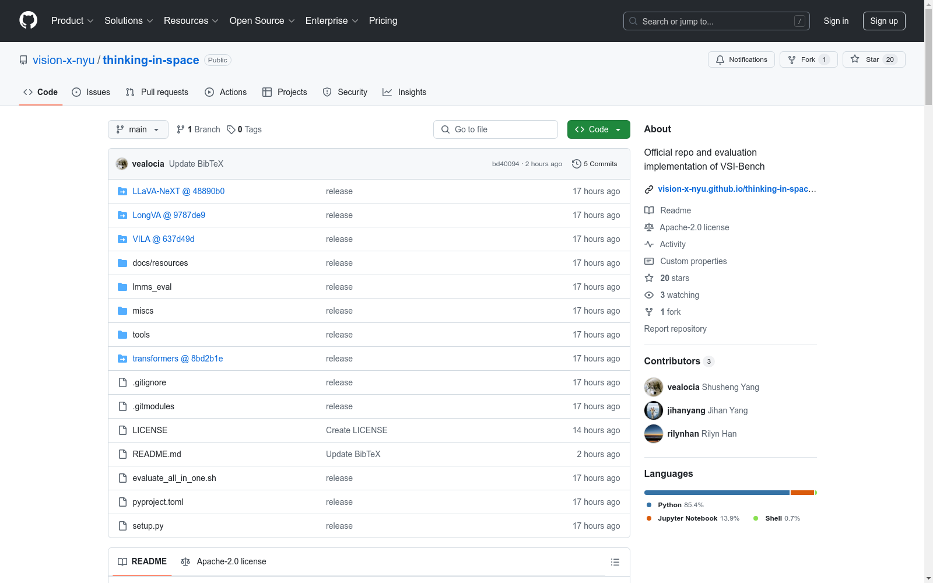Open the lmms_eval folder
Screen dimensions: 933x583
tap(152, 287)
